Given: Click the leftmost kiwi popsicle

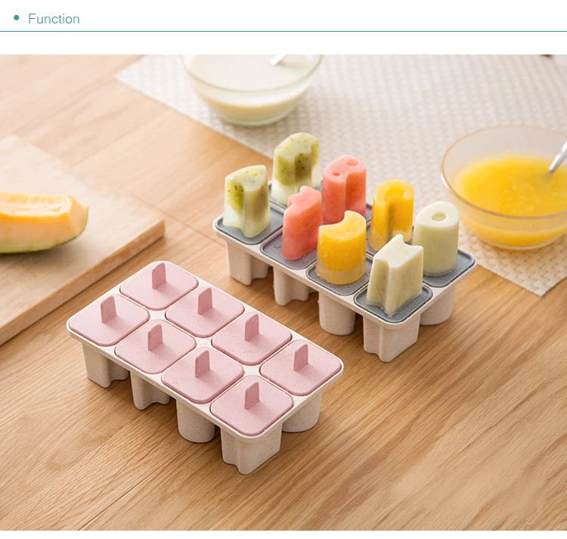Looking at the screenshot, I should tap(246, 200).
